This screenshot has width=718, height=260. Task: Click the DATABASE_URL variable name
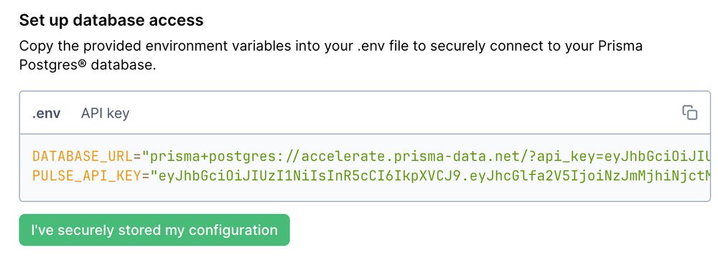coord(83,157)
